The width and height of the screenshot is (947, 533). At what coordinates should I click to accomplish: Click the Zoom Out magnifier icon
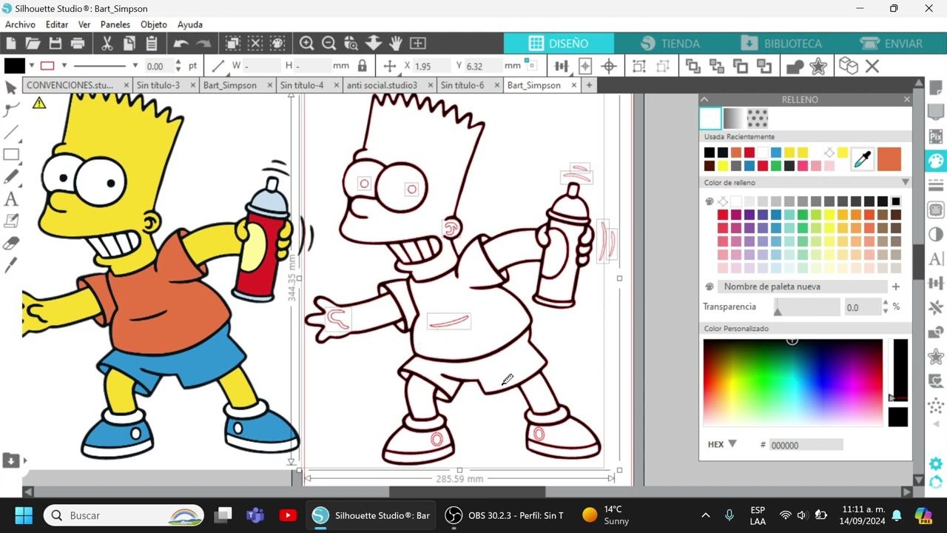coord(329,43)
